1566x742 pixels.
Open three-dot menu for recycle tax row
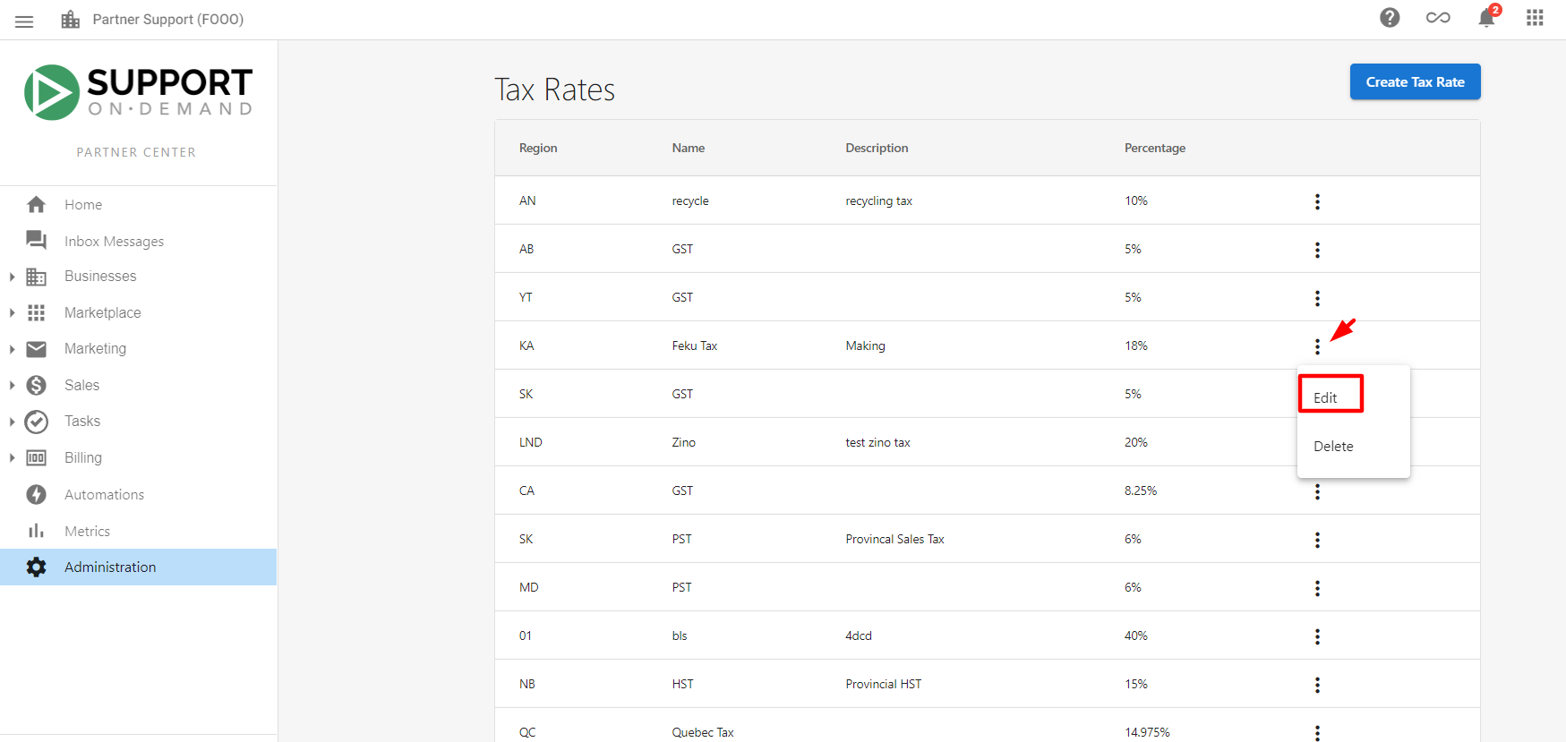pyautogui.click(x=1317, y=201)
